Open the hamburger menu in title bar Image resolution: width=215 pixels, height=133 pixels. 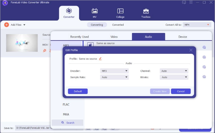[191, 2]
